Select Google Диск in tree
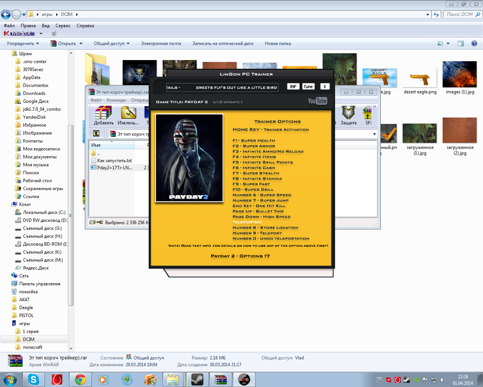483x387 pixels. point(36,101)
